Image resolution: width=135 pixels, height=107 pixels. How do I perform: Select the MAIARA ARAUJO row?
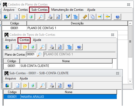(x=60, y=97)
